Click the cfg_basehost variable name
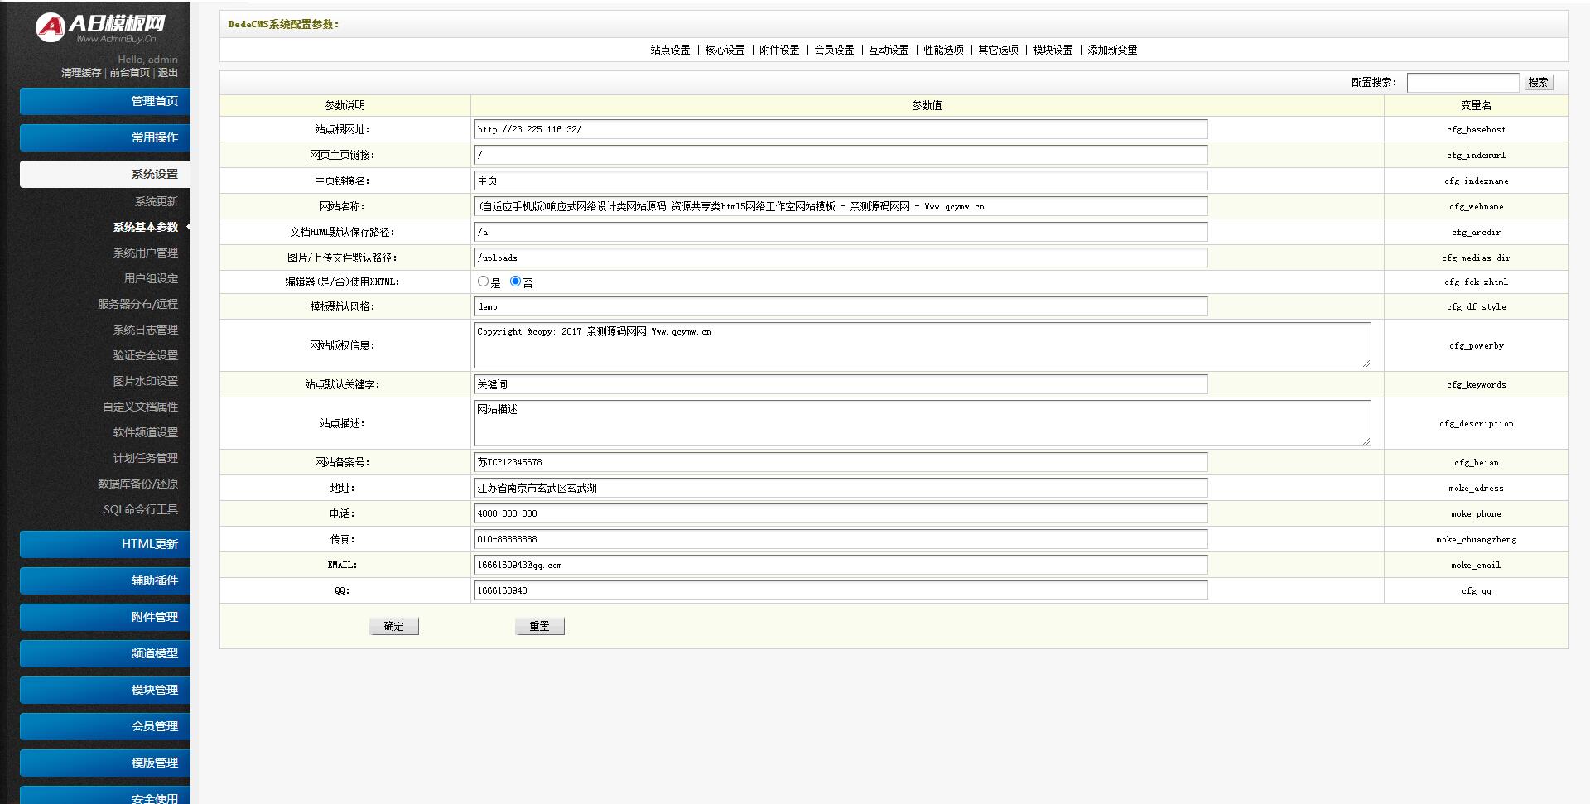The width and height of the screenshot is (1590, 804). click(1477, 130)
